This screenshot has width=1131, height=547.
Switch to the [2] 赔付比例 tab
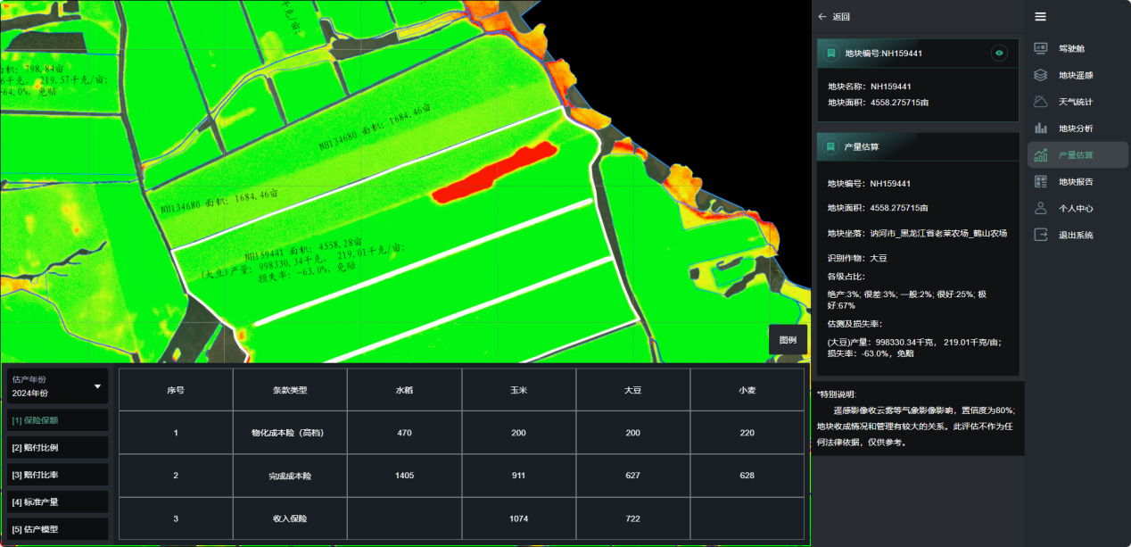pos(57,447)
